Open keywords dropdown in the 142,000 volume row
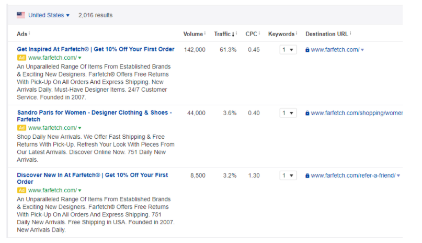This screenshot has width=422, height=243. (x=288, y=50)
